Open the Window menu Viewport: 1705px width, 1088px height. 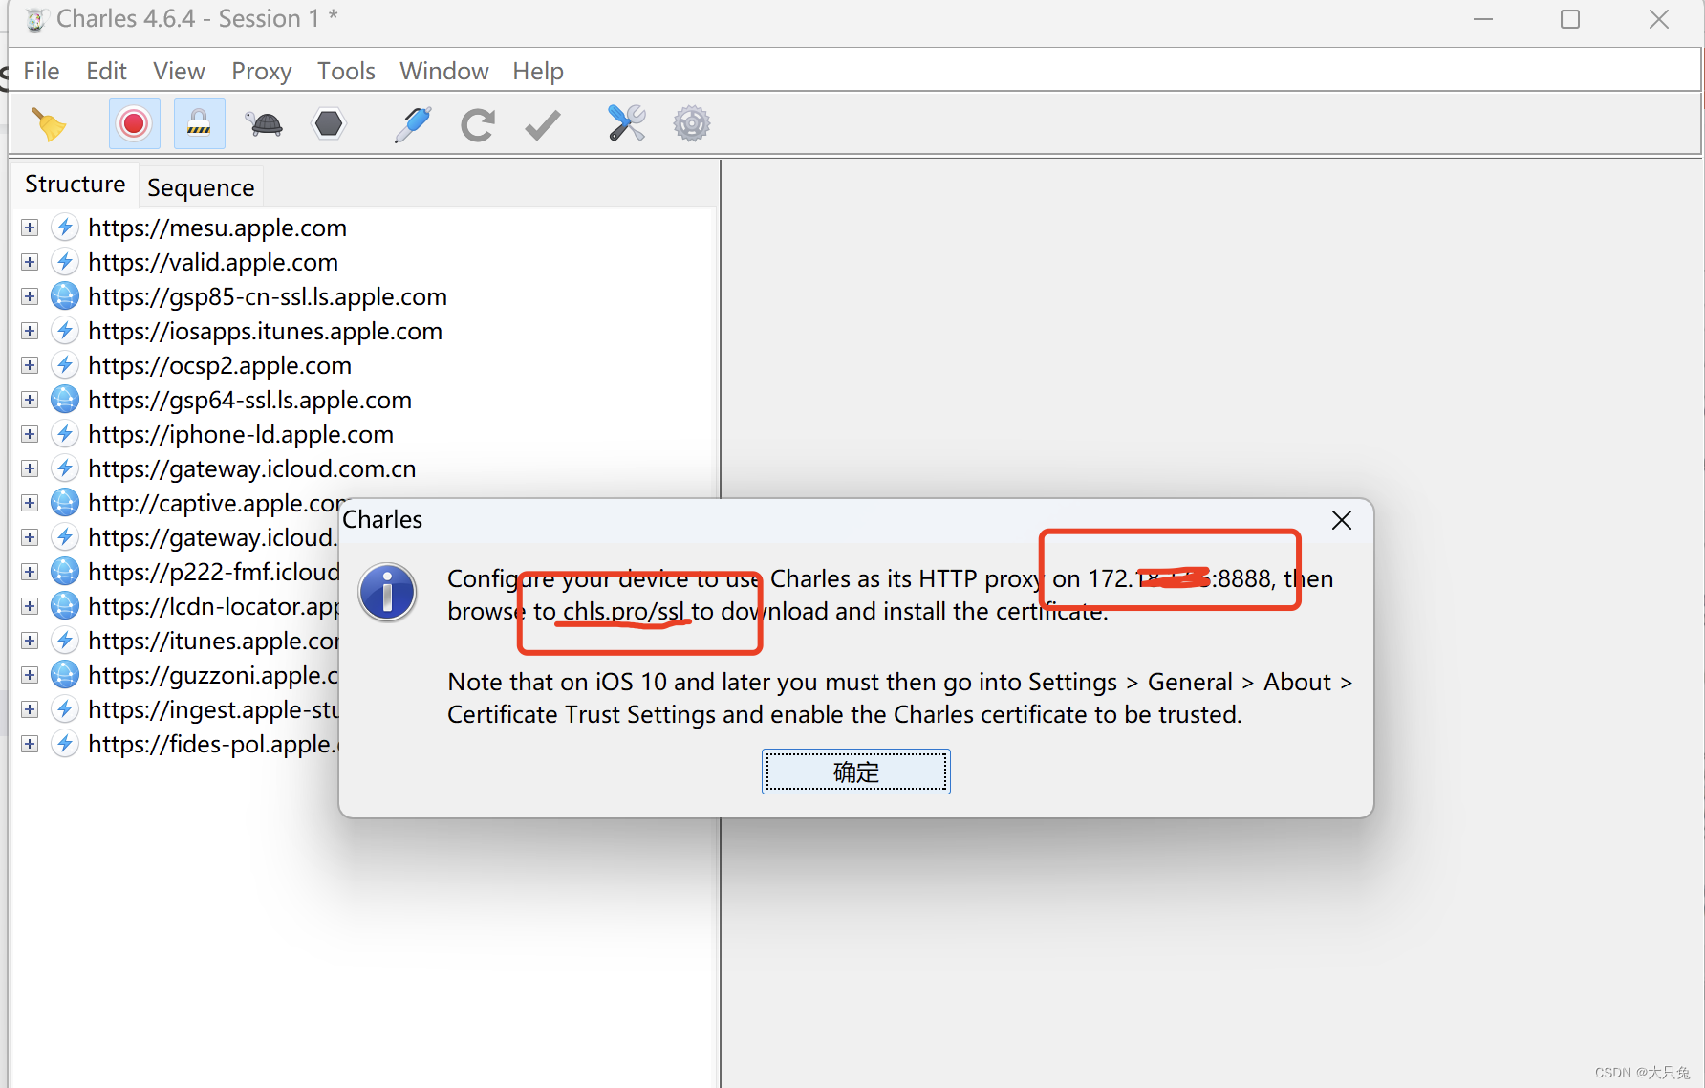click(443, 71)
